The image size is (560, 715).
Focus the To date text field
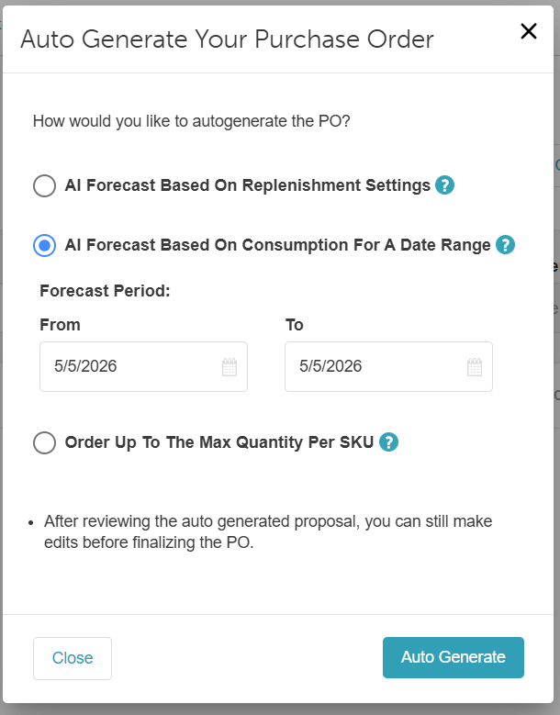click(388, 366)
